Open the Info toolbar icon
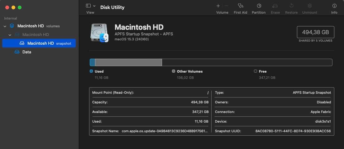This screenshot has width=344, height=149. 334,6
